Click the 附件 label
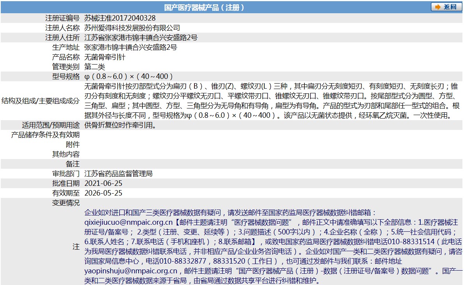Screen dimensions: 464x285 coord(73,145)
